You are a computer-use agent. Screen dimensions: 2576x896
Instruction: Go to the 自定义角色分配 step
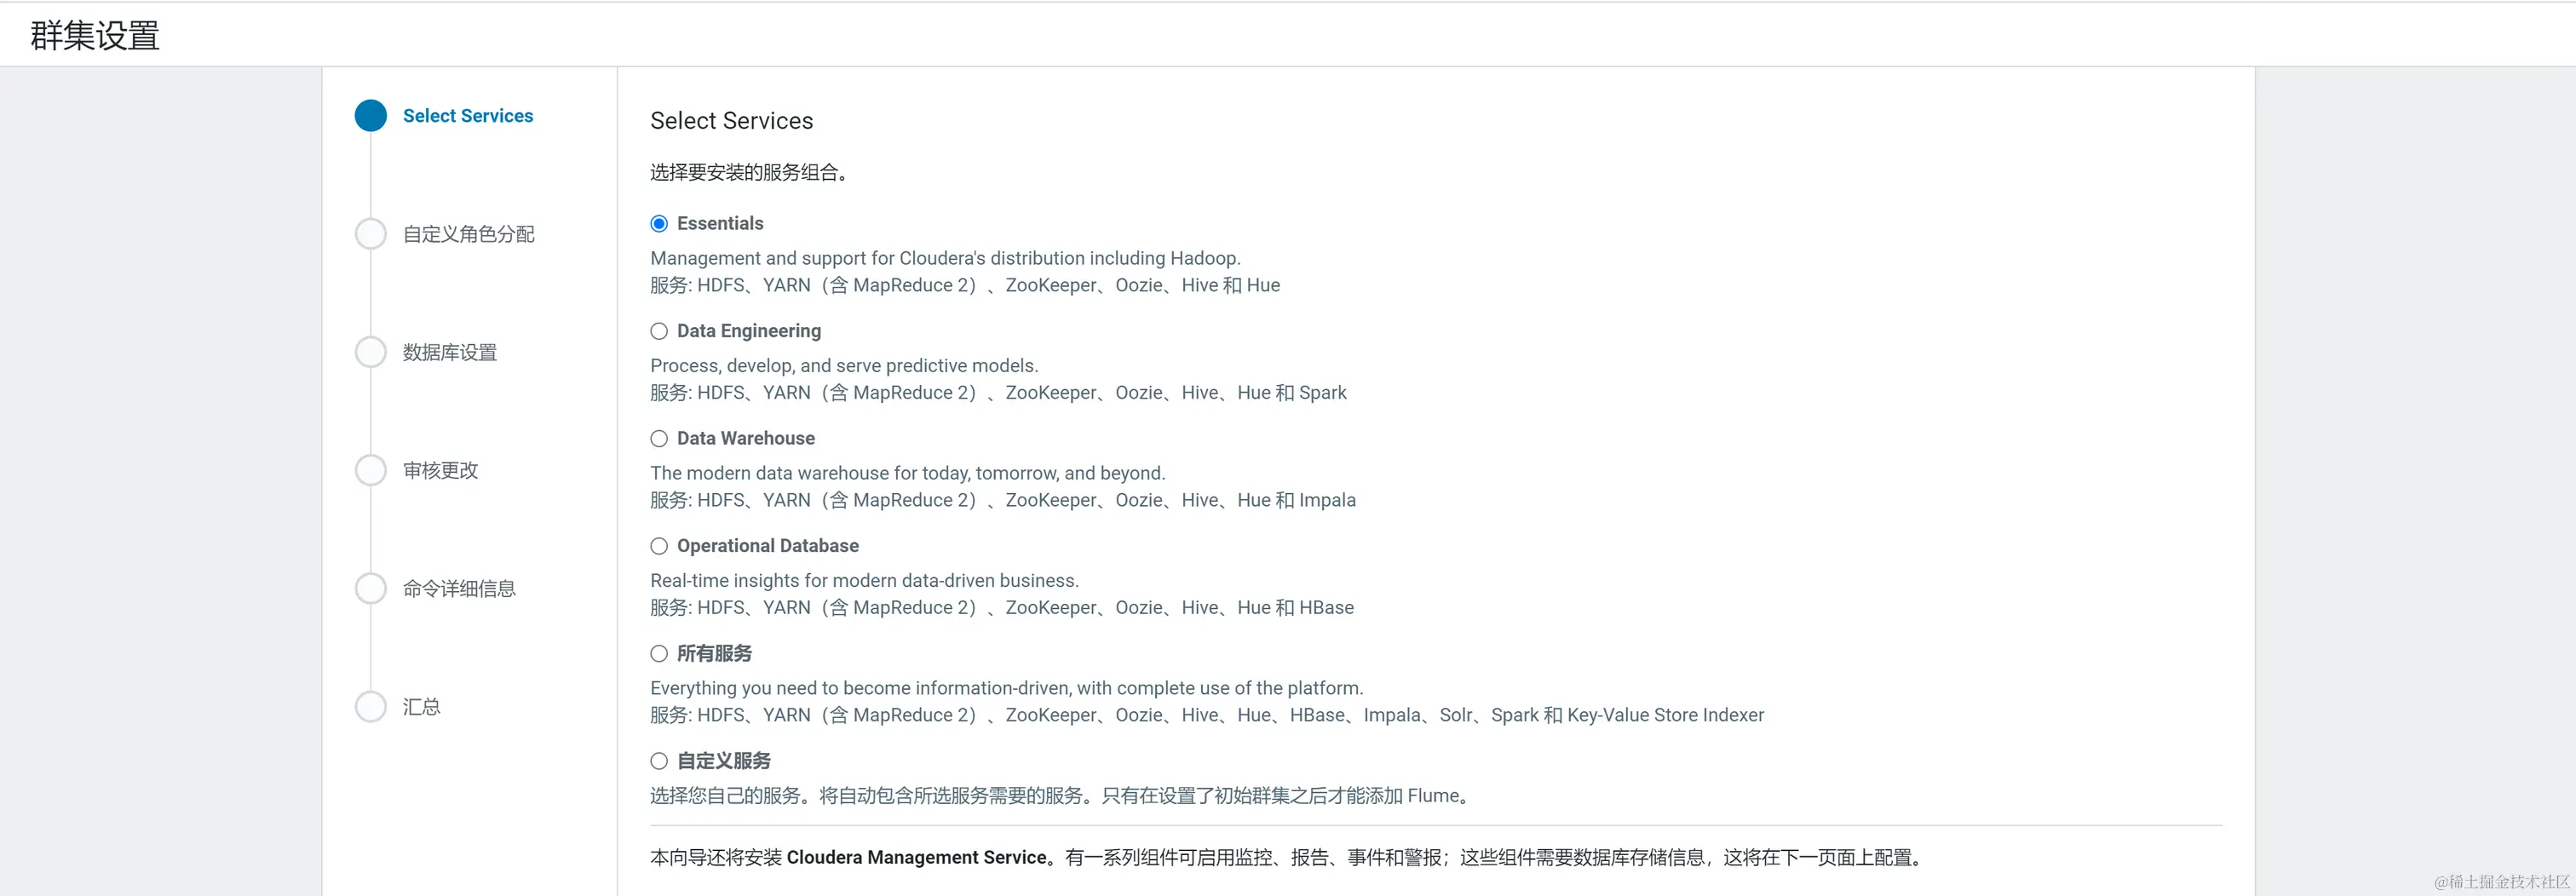[469, 234]
